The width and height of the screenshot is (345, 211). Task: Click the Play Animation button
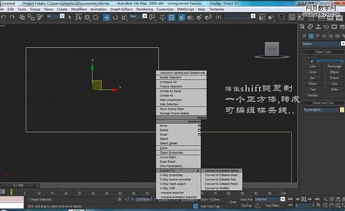(303, 199)
